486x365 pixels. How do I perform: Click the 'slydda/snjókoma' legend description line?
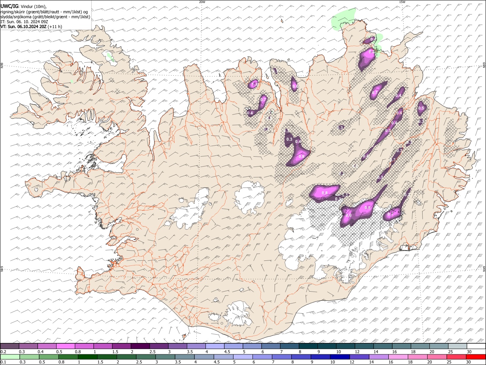click(45, 17)
